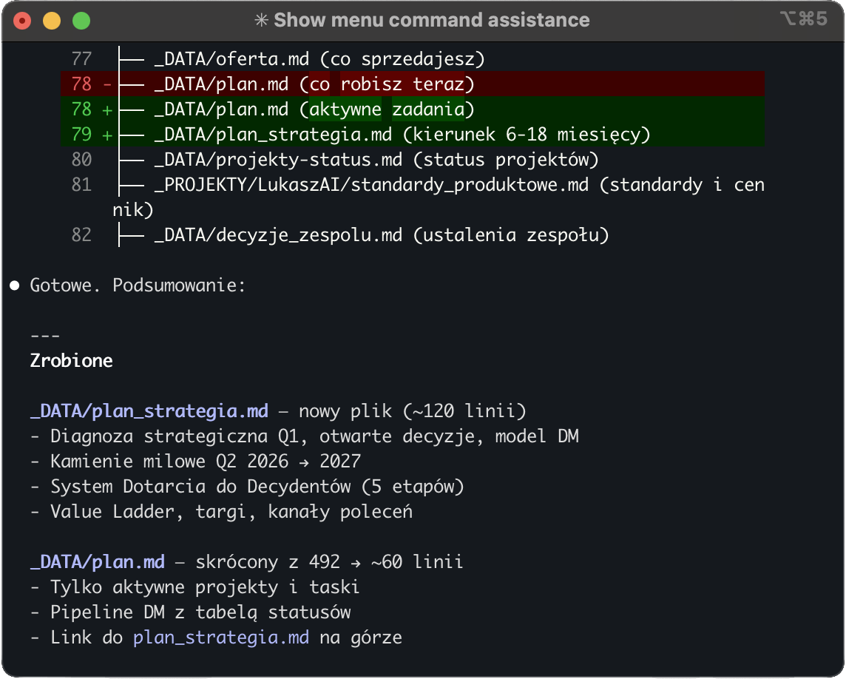Screen dimensions: 846x679
Task: Click the ⌥⌘5 shortcut indicator in title bar
Action: click(x=803, y=19)
